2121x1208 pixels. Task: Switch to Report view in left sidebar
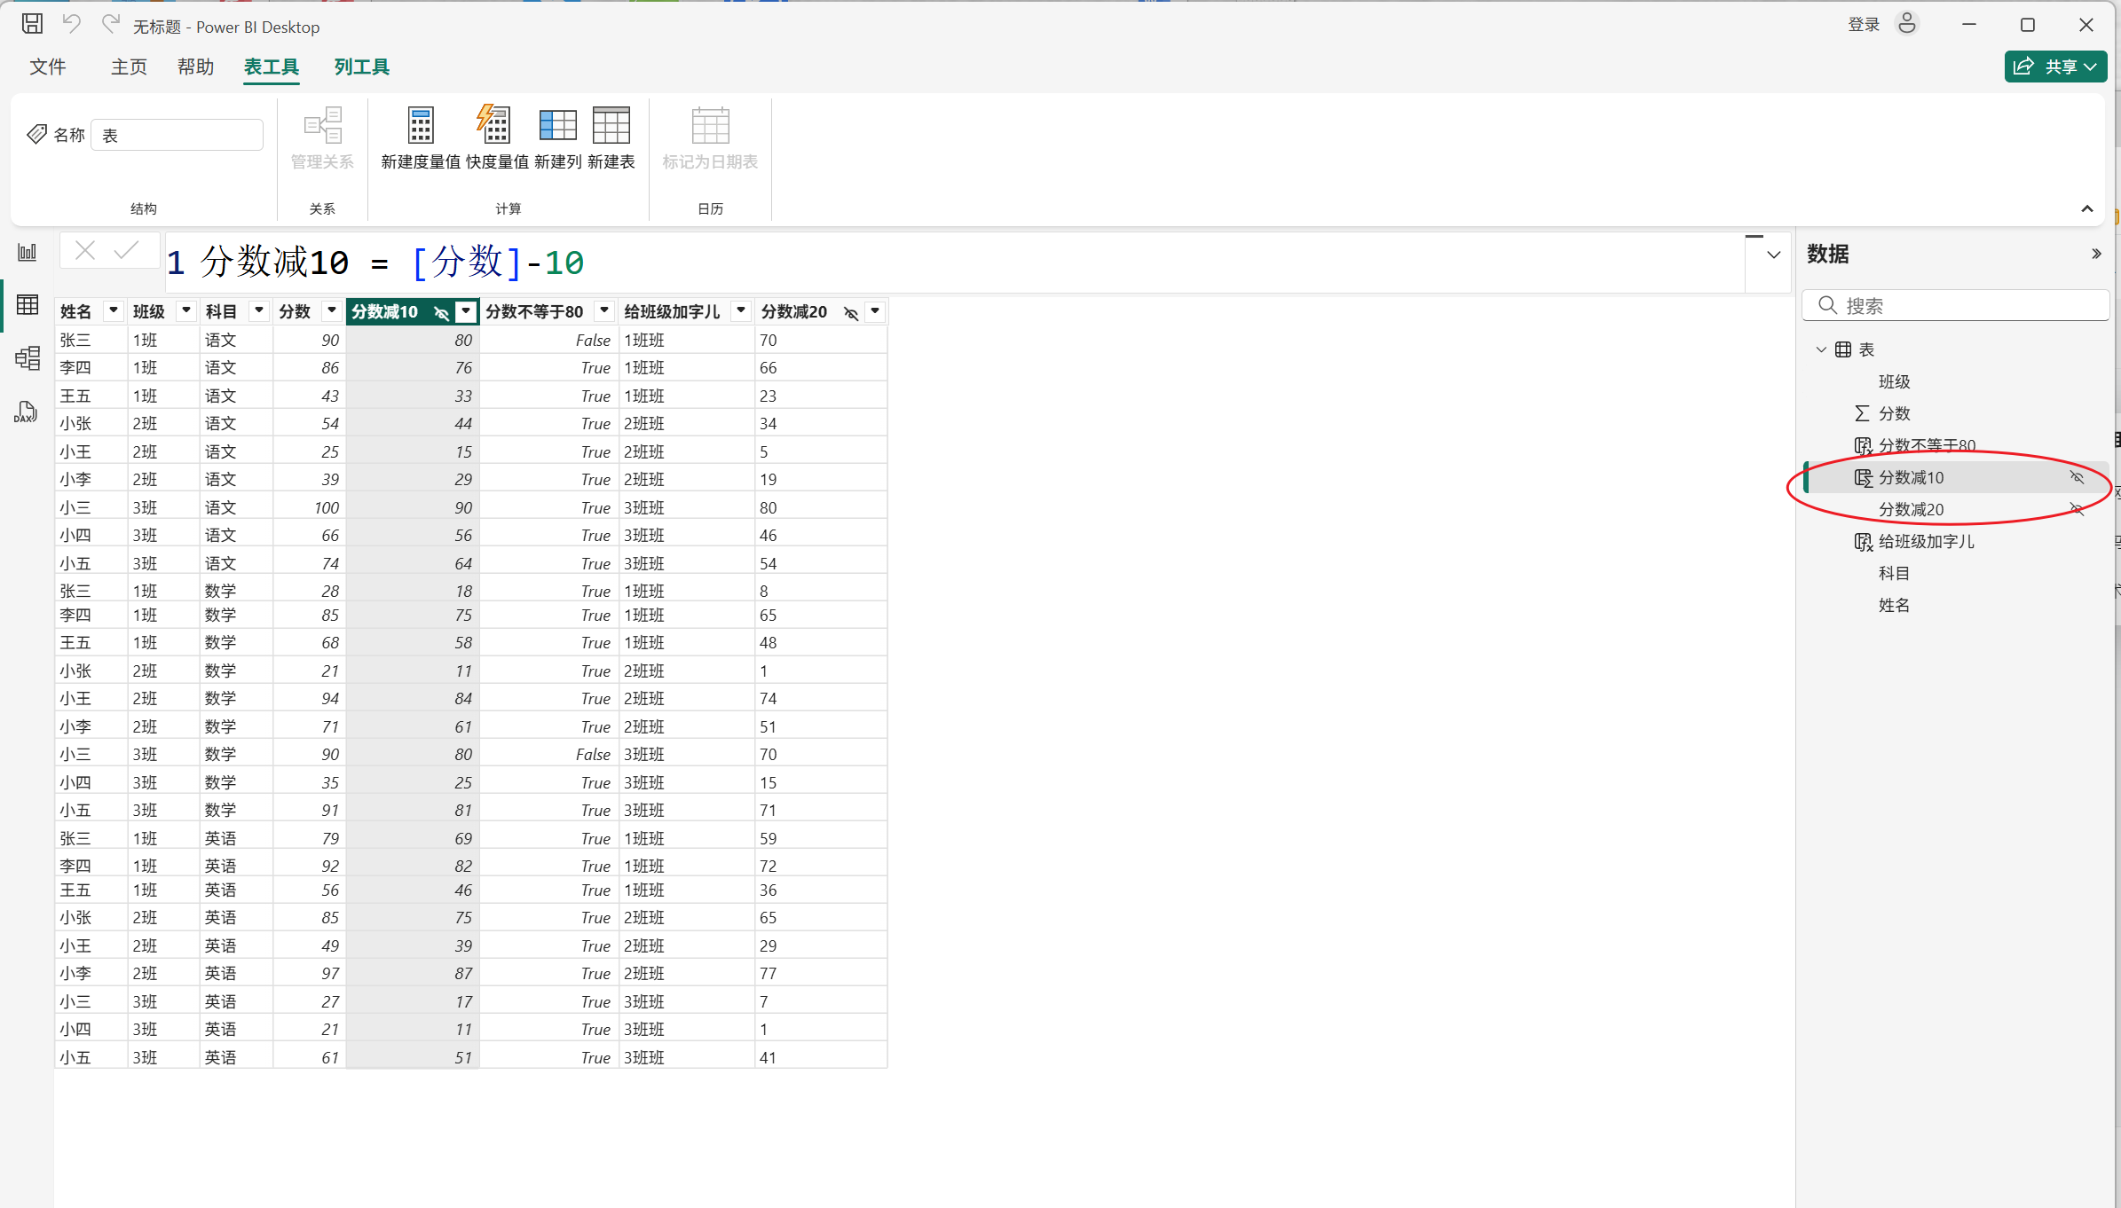[x=28, y=253]
